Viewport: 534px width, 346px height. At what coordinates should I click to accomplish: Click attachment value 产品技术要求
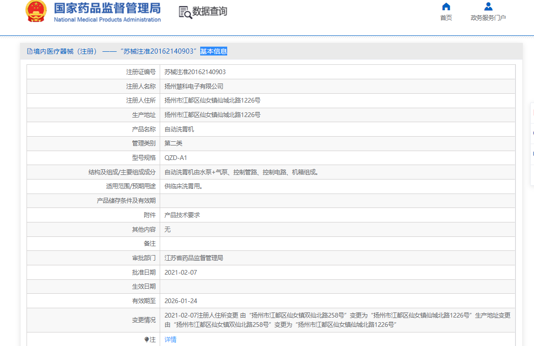[182, 215]
